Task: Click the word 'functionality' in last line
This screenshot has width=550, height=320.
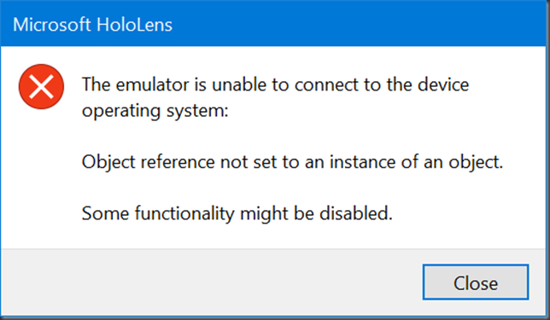Action: click(x=184, y=214)
